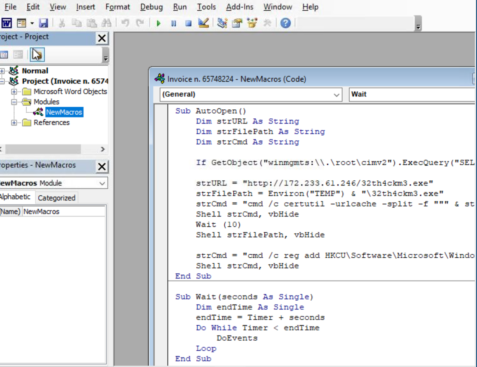Click the 'Sub AutoOpen()' line
The width and height of the screenshot is (477, 367).
[x=211, y=111]
